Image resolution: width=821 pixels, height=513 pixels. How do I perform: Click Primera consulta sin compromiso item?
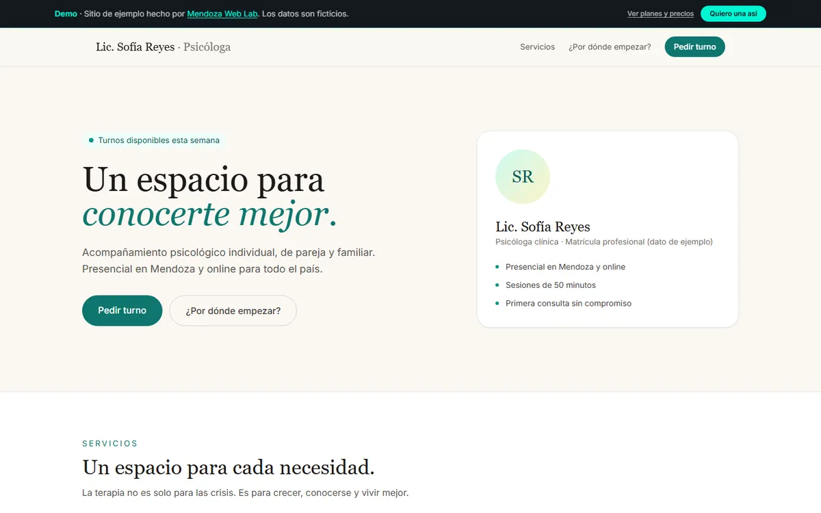click(569, 303)
